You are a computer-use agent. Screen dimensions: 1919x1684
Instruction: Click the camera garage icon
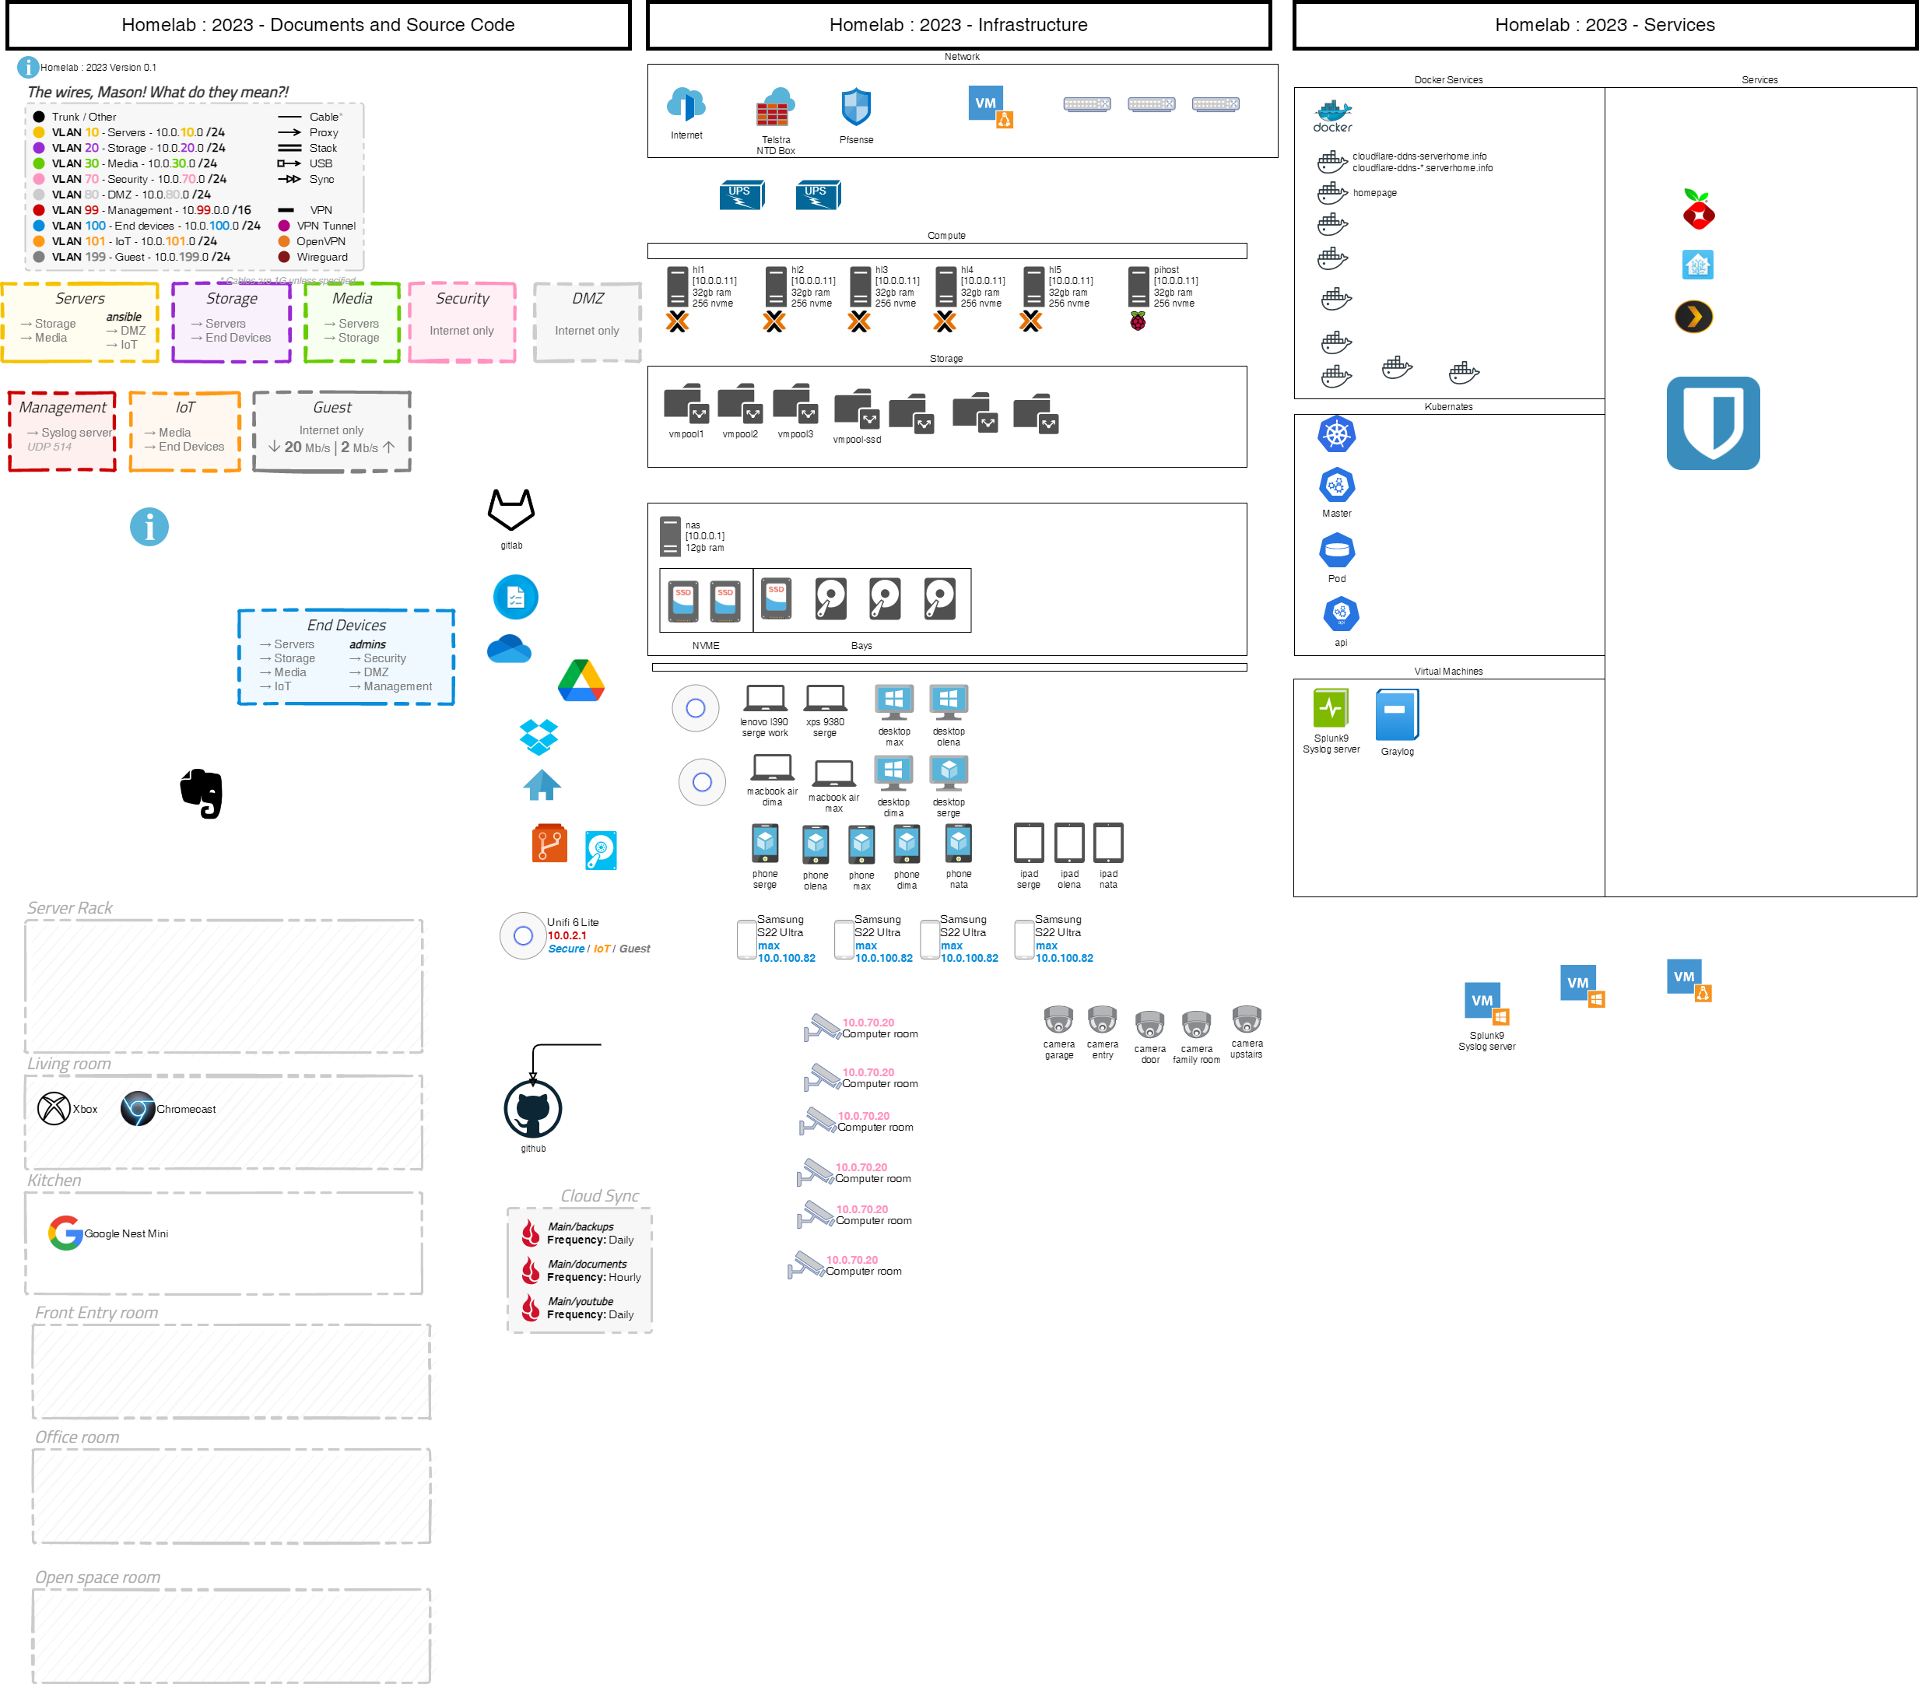[x=1058, y=1019]
